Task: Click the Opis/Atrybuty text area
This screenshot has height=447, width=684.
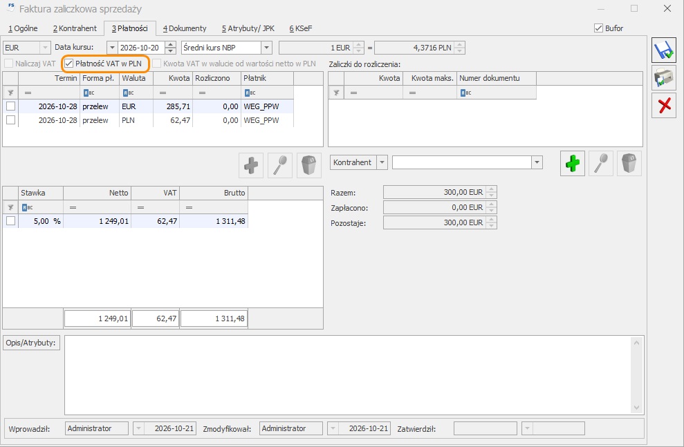Action: (348, 375)
